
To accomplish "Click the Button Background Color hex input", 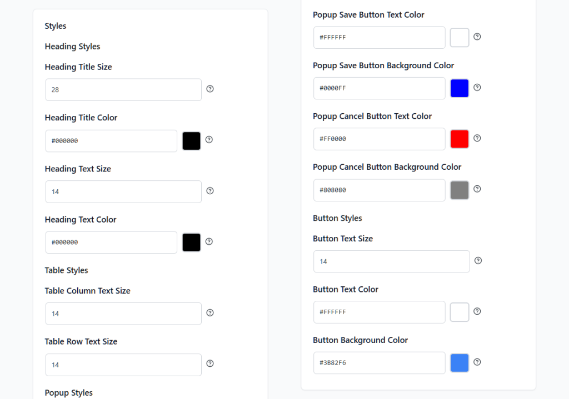I will (x=379, y=362).
